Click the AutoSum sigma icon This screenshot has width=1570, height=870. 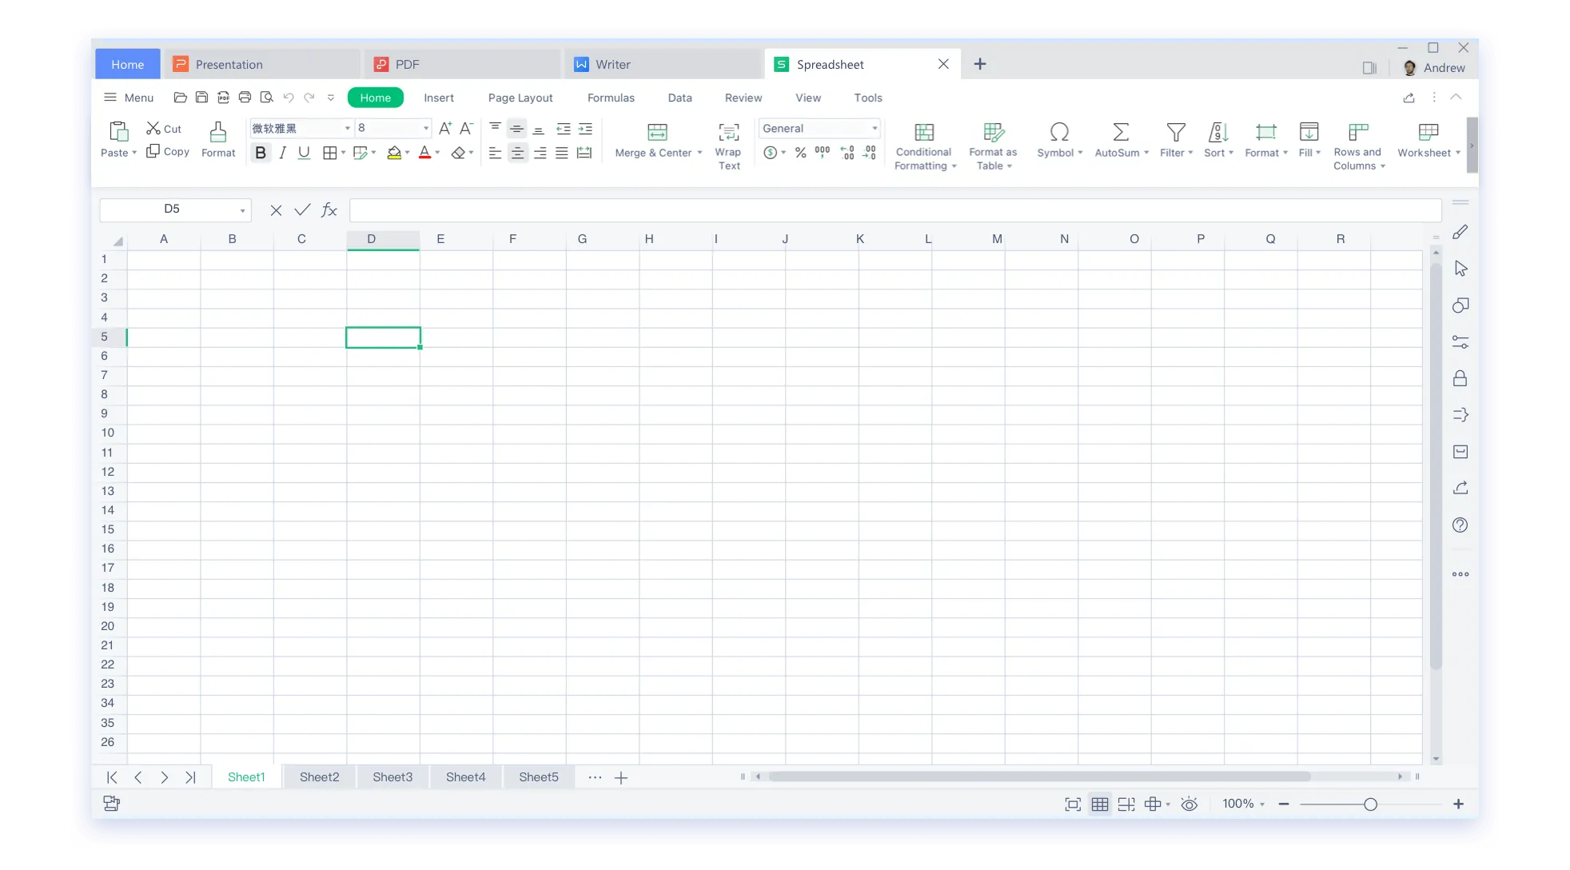tap(1121, 132)
